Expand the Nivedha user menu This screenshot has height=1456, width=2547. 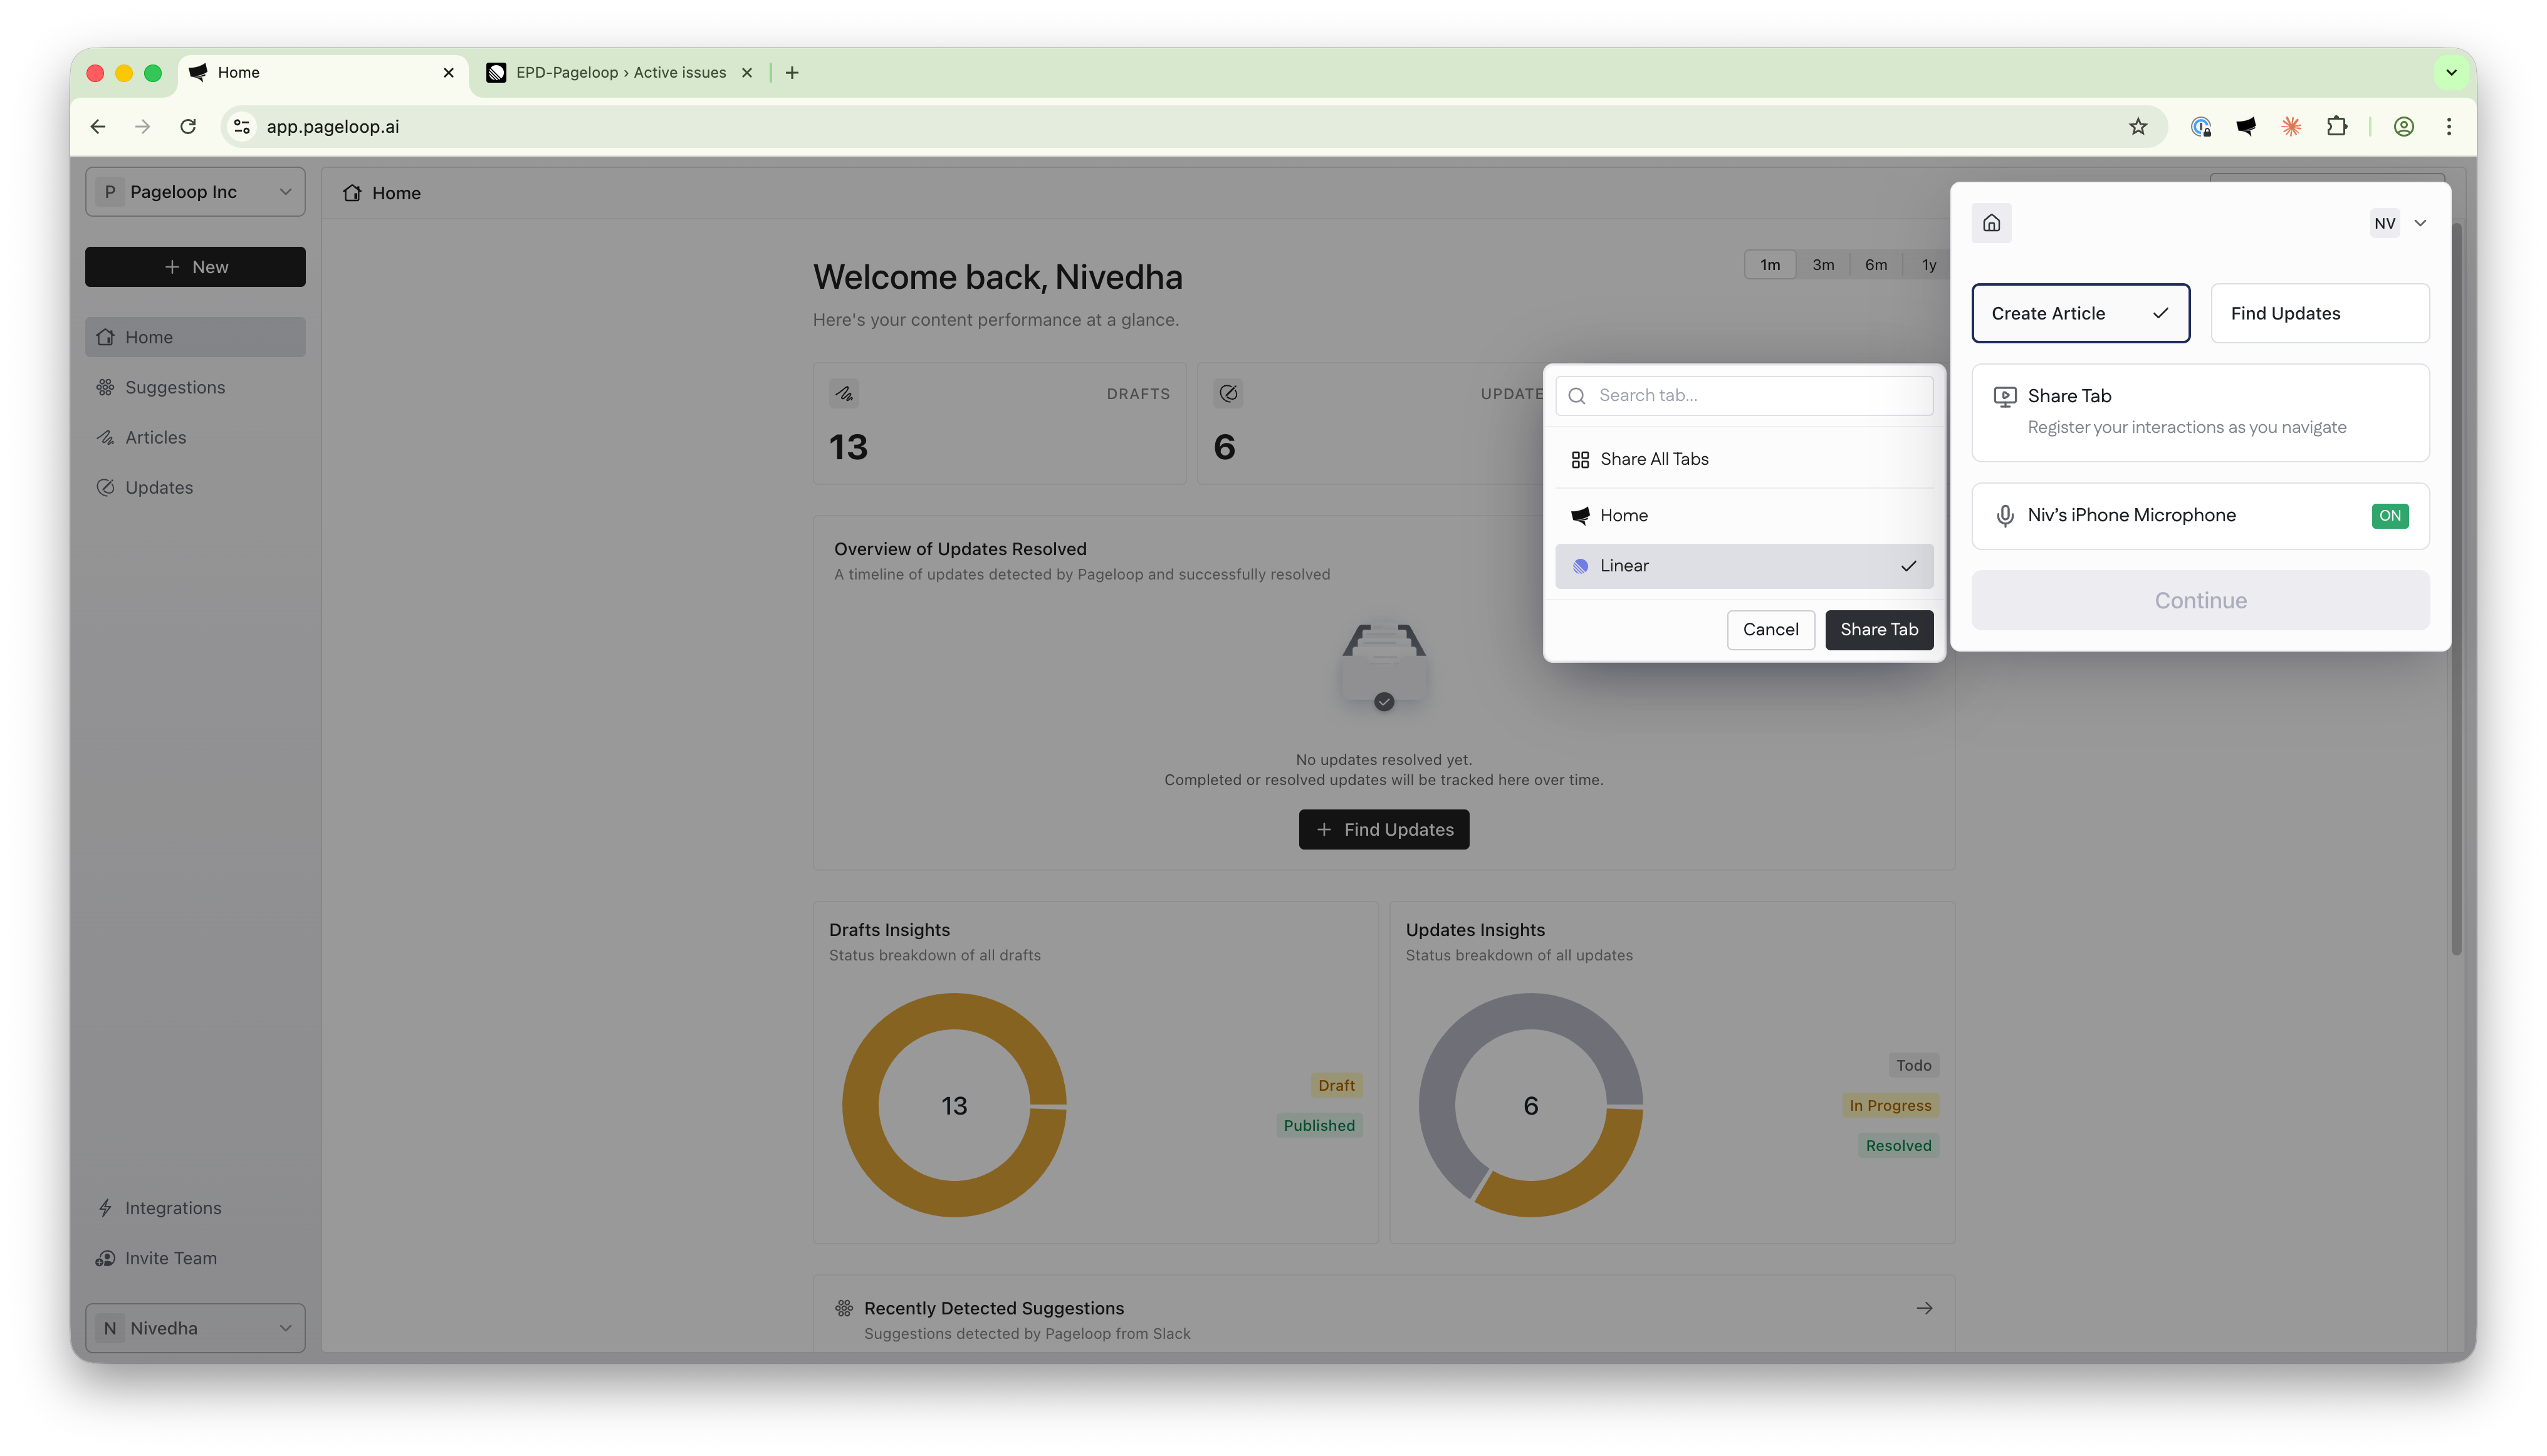pyautogui.click(x=195, y=1328)
